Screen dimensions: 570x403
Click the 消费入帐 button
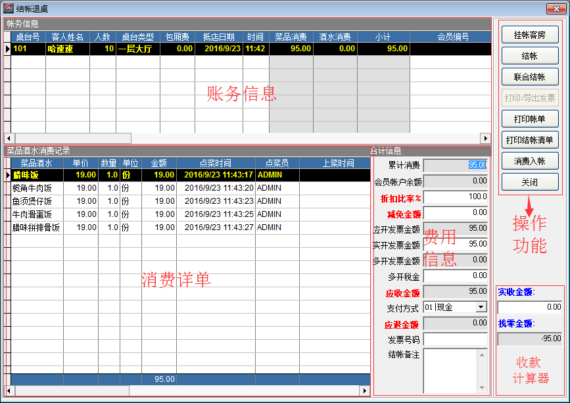coord(530,160)
